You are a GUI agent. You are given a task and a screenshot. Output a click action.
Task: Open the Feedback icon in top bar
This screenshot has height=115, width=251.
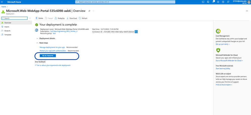(x=228, y=2)
